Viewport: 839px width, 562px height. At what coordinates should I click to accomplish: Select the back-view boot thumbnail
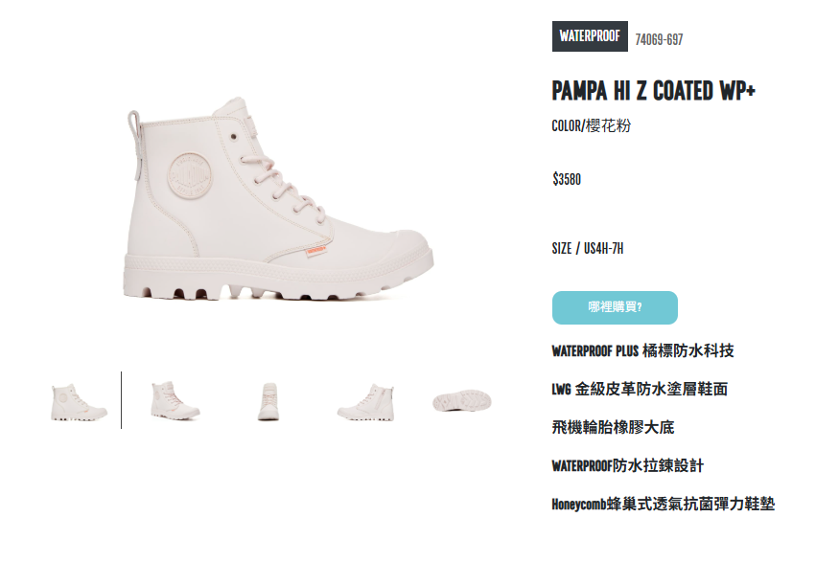(268, 401)
